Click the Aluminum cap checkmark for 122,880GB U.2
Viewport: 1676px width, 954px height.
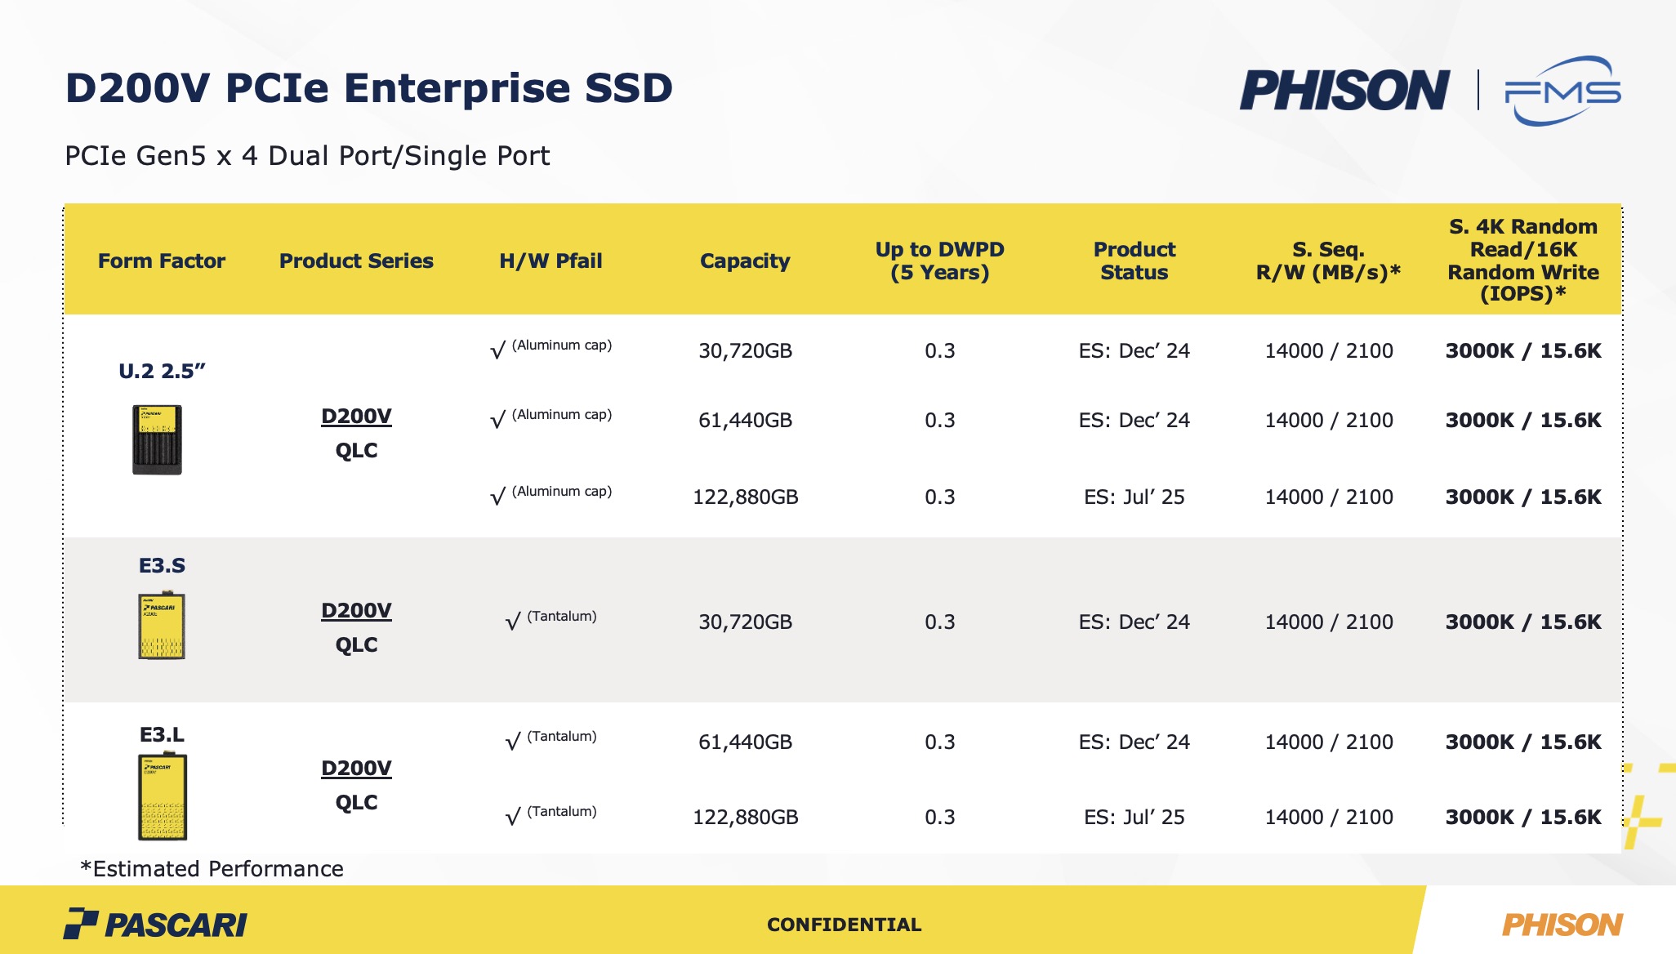point(497,497)
